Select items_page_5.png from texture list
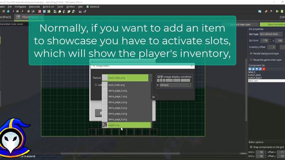The width and height of the screenshot is (285, 160). pyautogui.click(x=126, y=120)
